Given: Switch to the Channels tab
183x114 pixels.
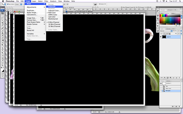Looking at the screenshot, I should coord(168,29).
